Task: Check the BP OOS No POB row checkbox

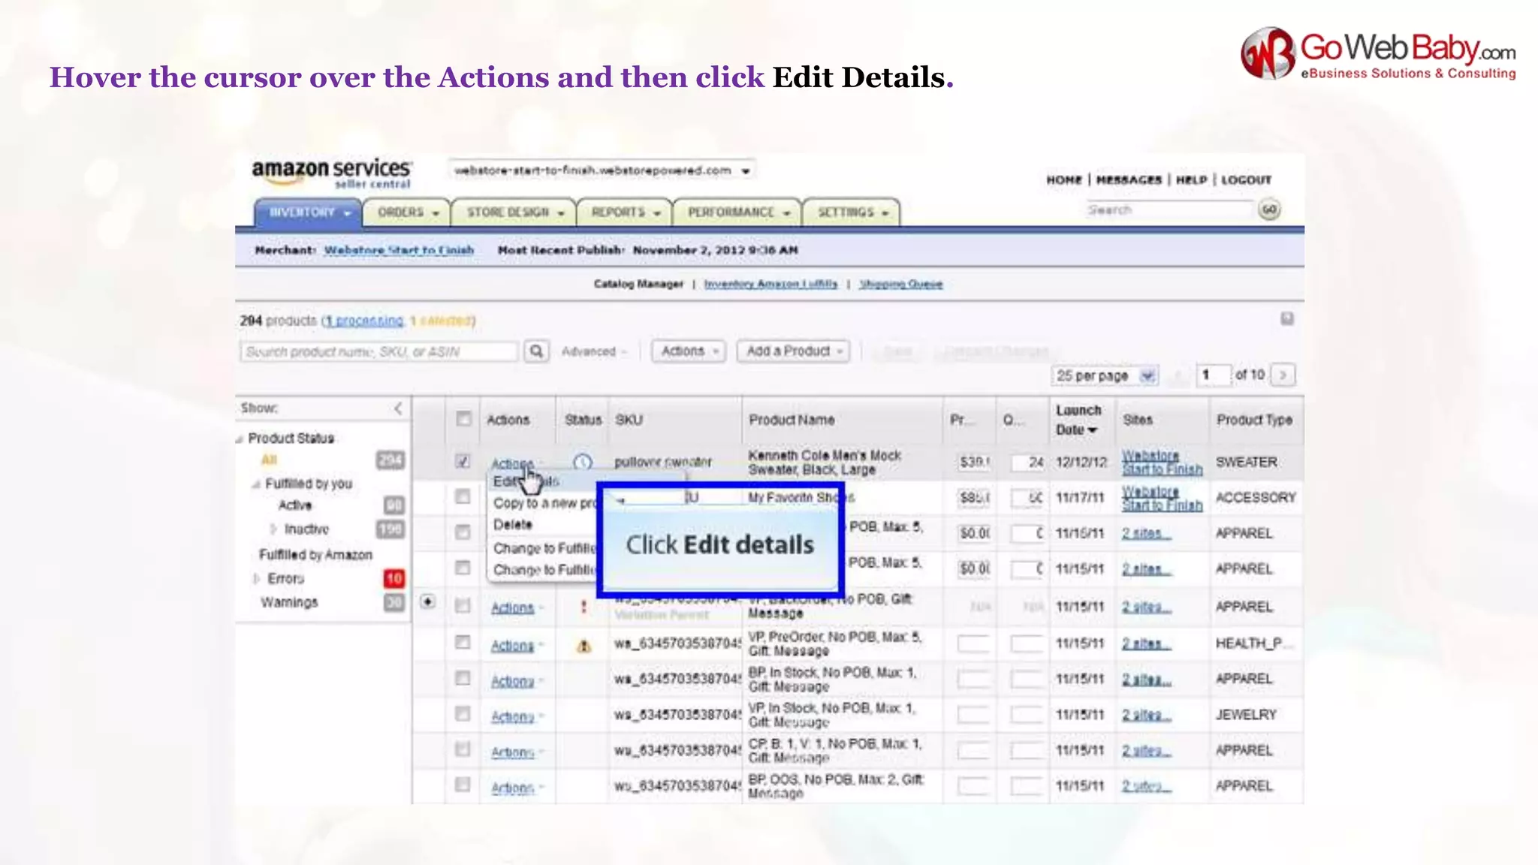Action: (463, 785)
